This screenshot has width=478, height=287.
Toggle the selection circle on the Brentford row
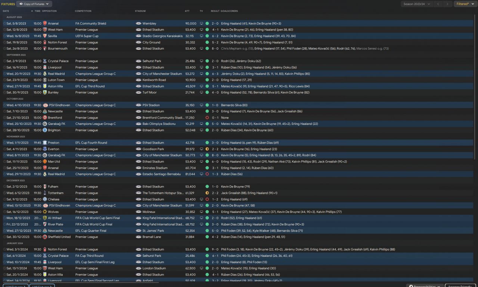[x=4, y=118]
